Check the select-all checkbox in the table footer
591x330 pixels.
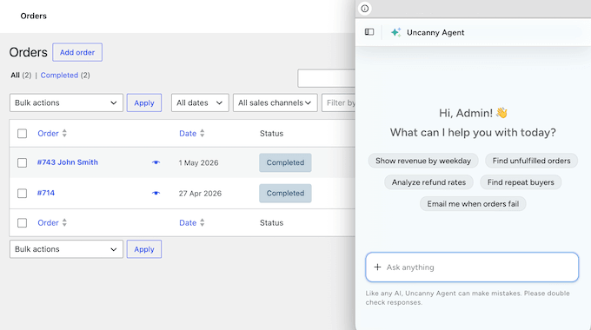(23, 222)
